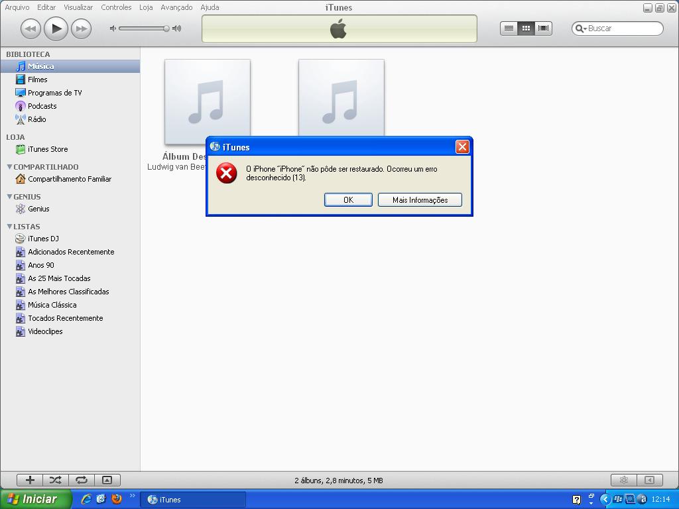This screenshot has width=679, height=509.
Task: Click the mute speaker icon left of volume
Action: [113, 28]
